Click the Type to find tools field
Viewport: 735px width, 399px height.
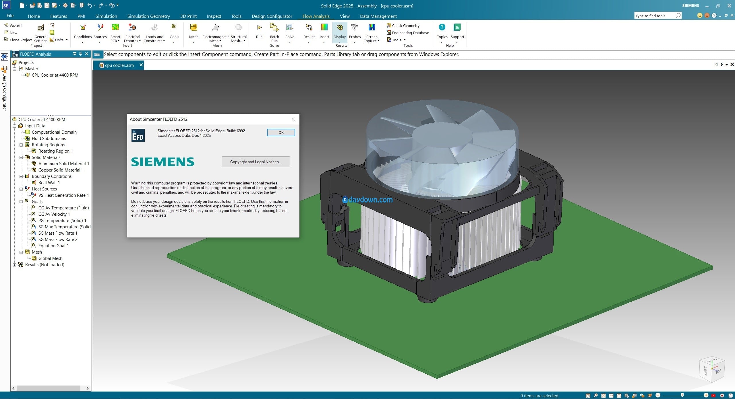coord(655,16)
